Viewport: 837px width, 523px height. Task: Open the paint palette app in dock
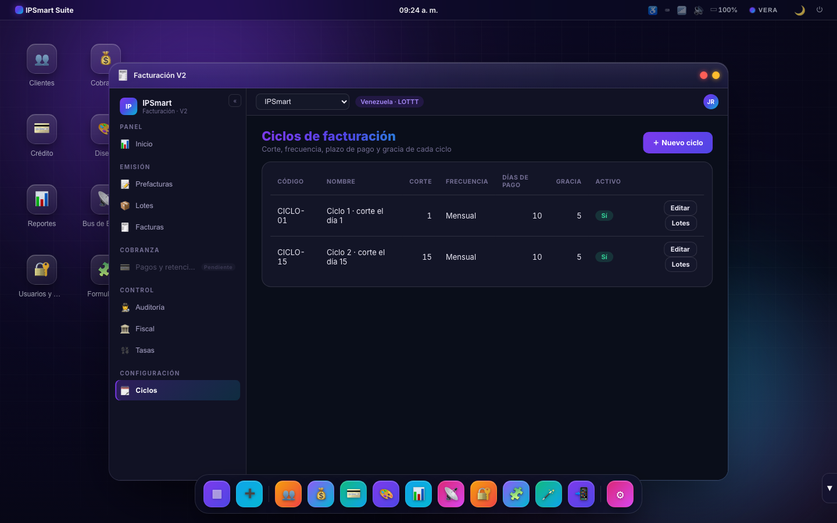tap(386, 495)
